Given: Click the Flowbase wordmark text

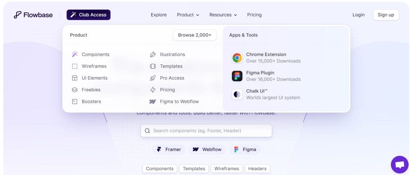Looking at the screenshot, I should point(38,15).
